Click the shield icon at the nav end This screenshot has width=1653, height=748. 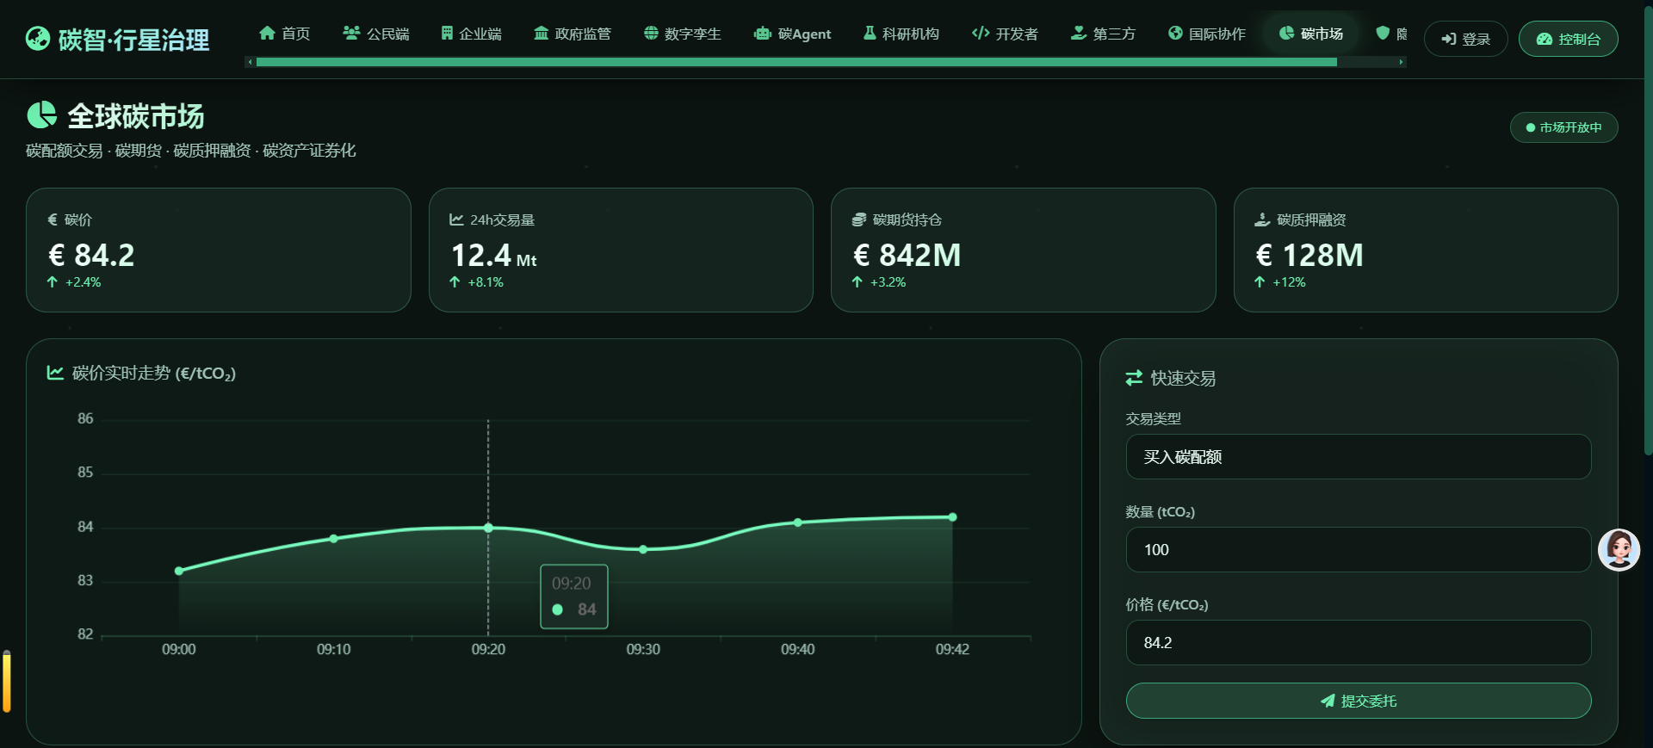(1383, 33)
